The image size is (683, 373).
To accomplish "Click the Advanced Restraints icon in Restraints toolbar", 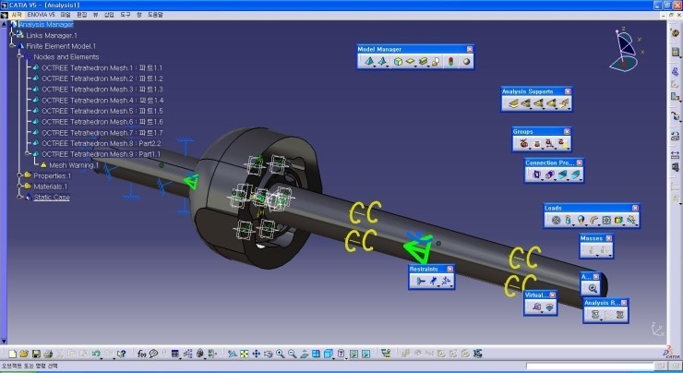I will tap(446, 281).
